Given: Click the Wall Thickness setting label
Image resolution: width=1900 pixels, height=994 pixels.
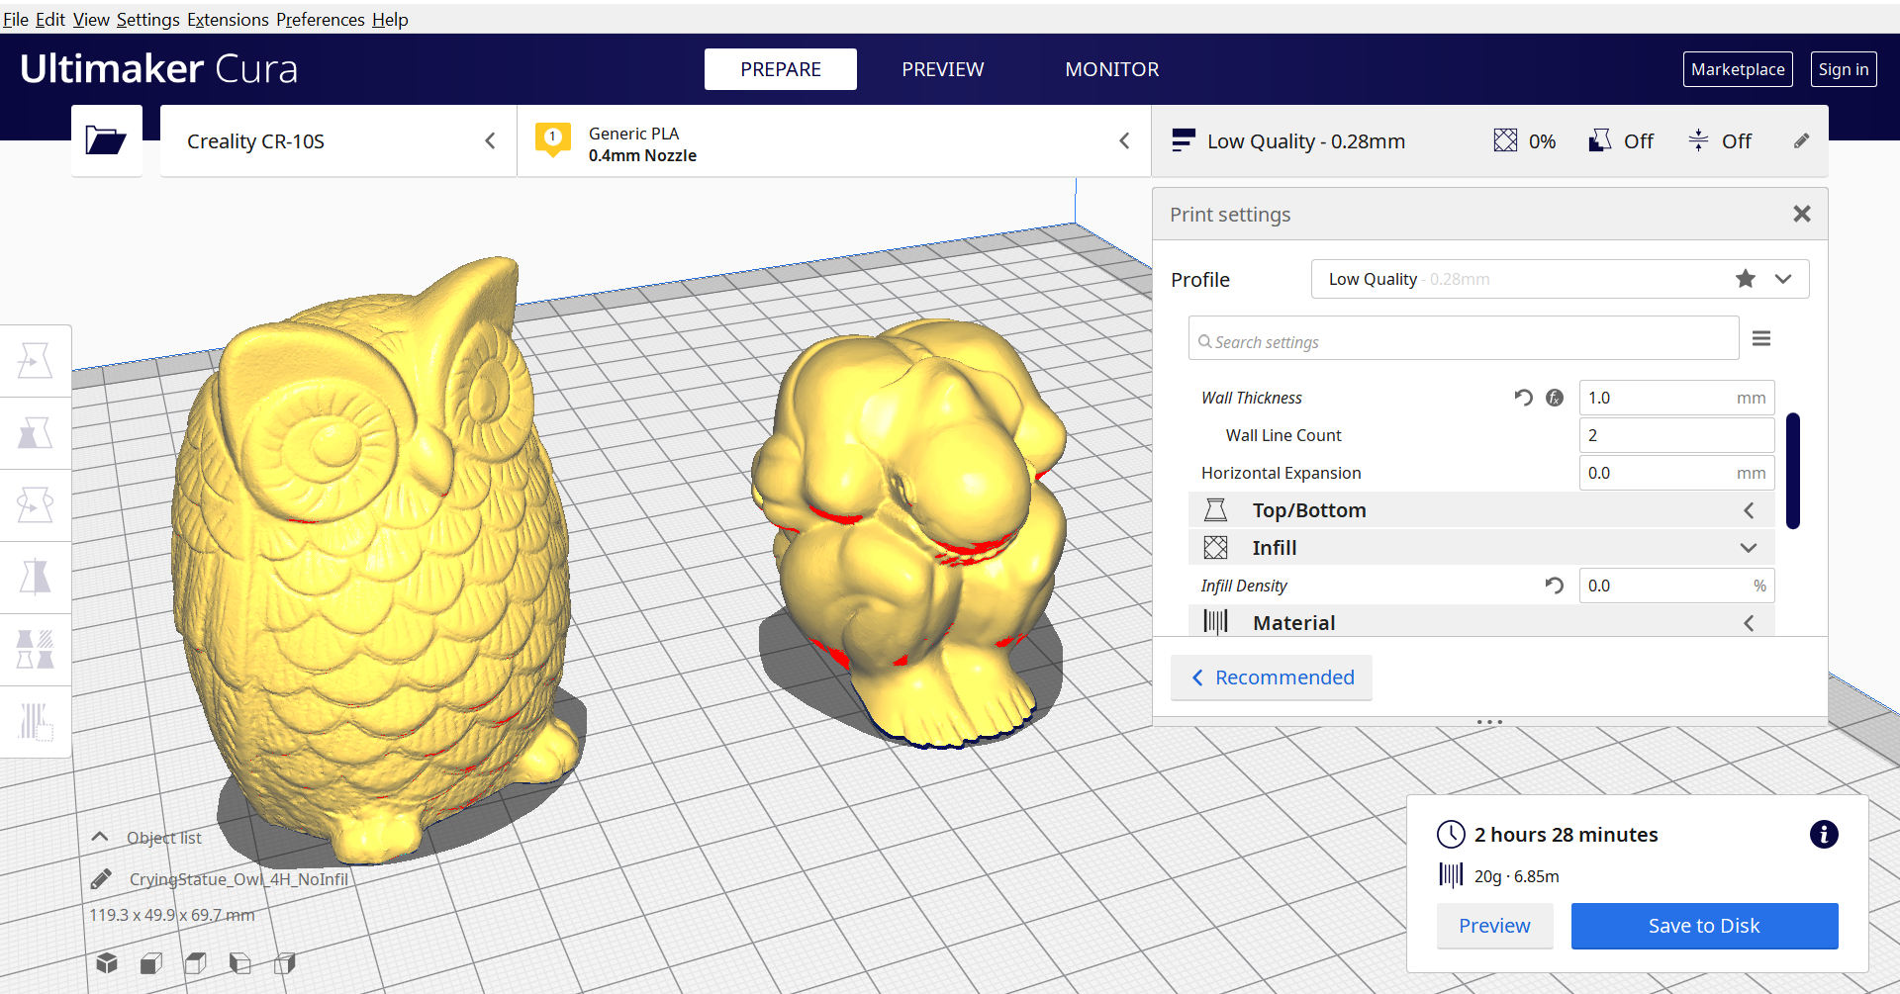Looking at the screenshot, I should [1251, 398].
